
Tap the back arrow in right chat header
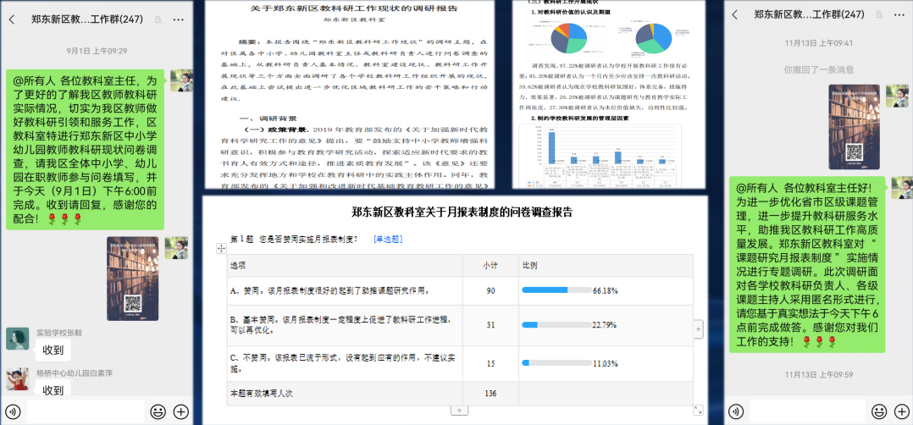734,14
